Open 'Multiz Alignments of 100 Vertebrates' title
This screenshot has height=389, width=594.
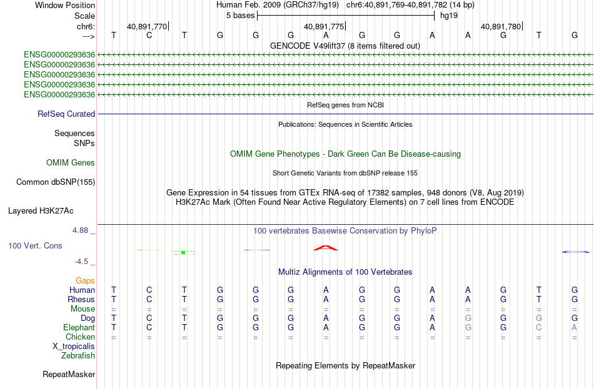coord(345,272)
